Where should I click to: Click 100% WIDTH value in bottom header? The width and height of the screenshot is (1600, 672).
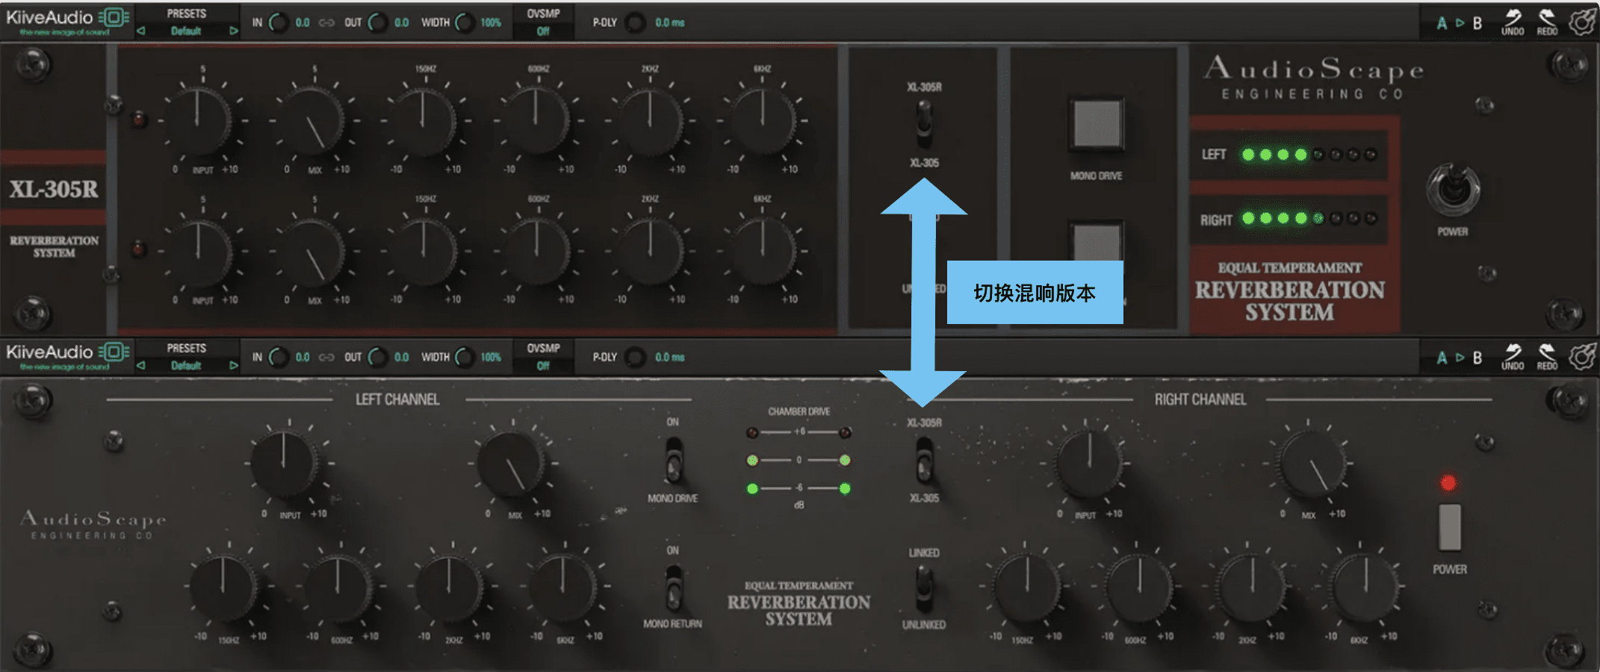[490, 357]
